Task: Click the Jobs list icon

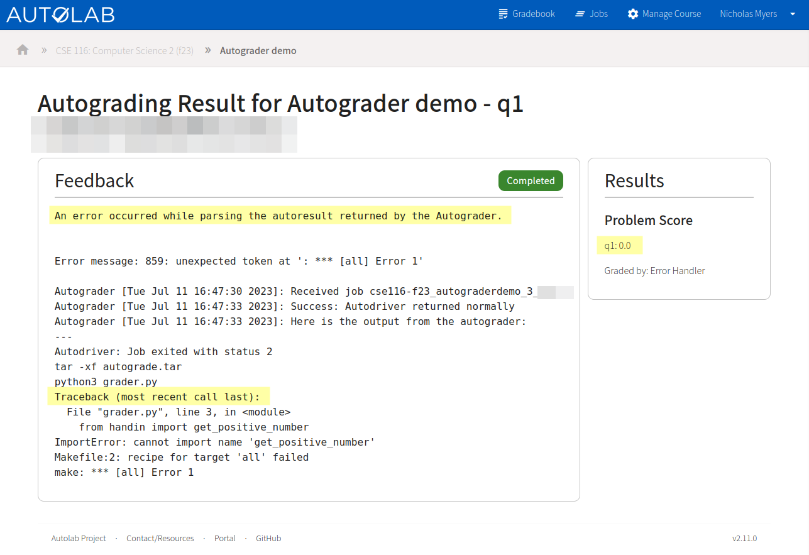Action: click(x=580, y=14)
